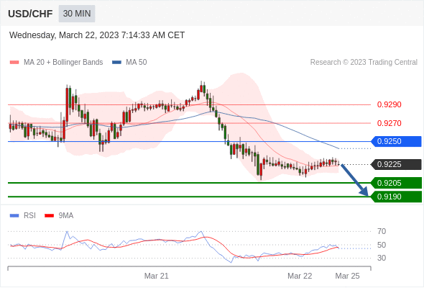Click the 9MA legend label

[66, 216]
